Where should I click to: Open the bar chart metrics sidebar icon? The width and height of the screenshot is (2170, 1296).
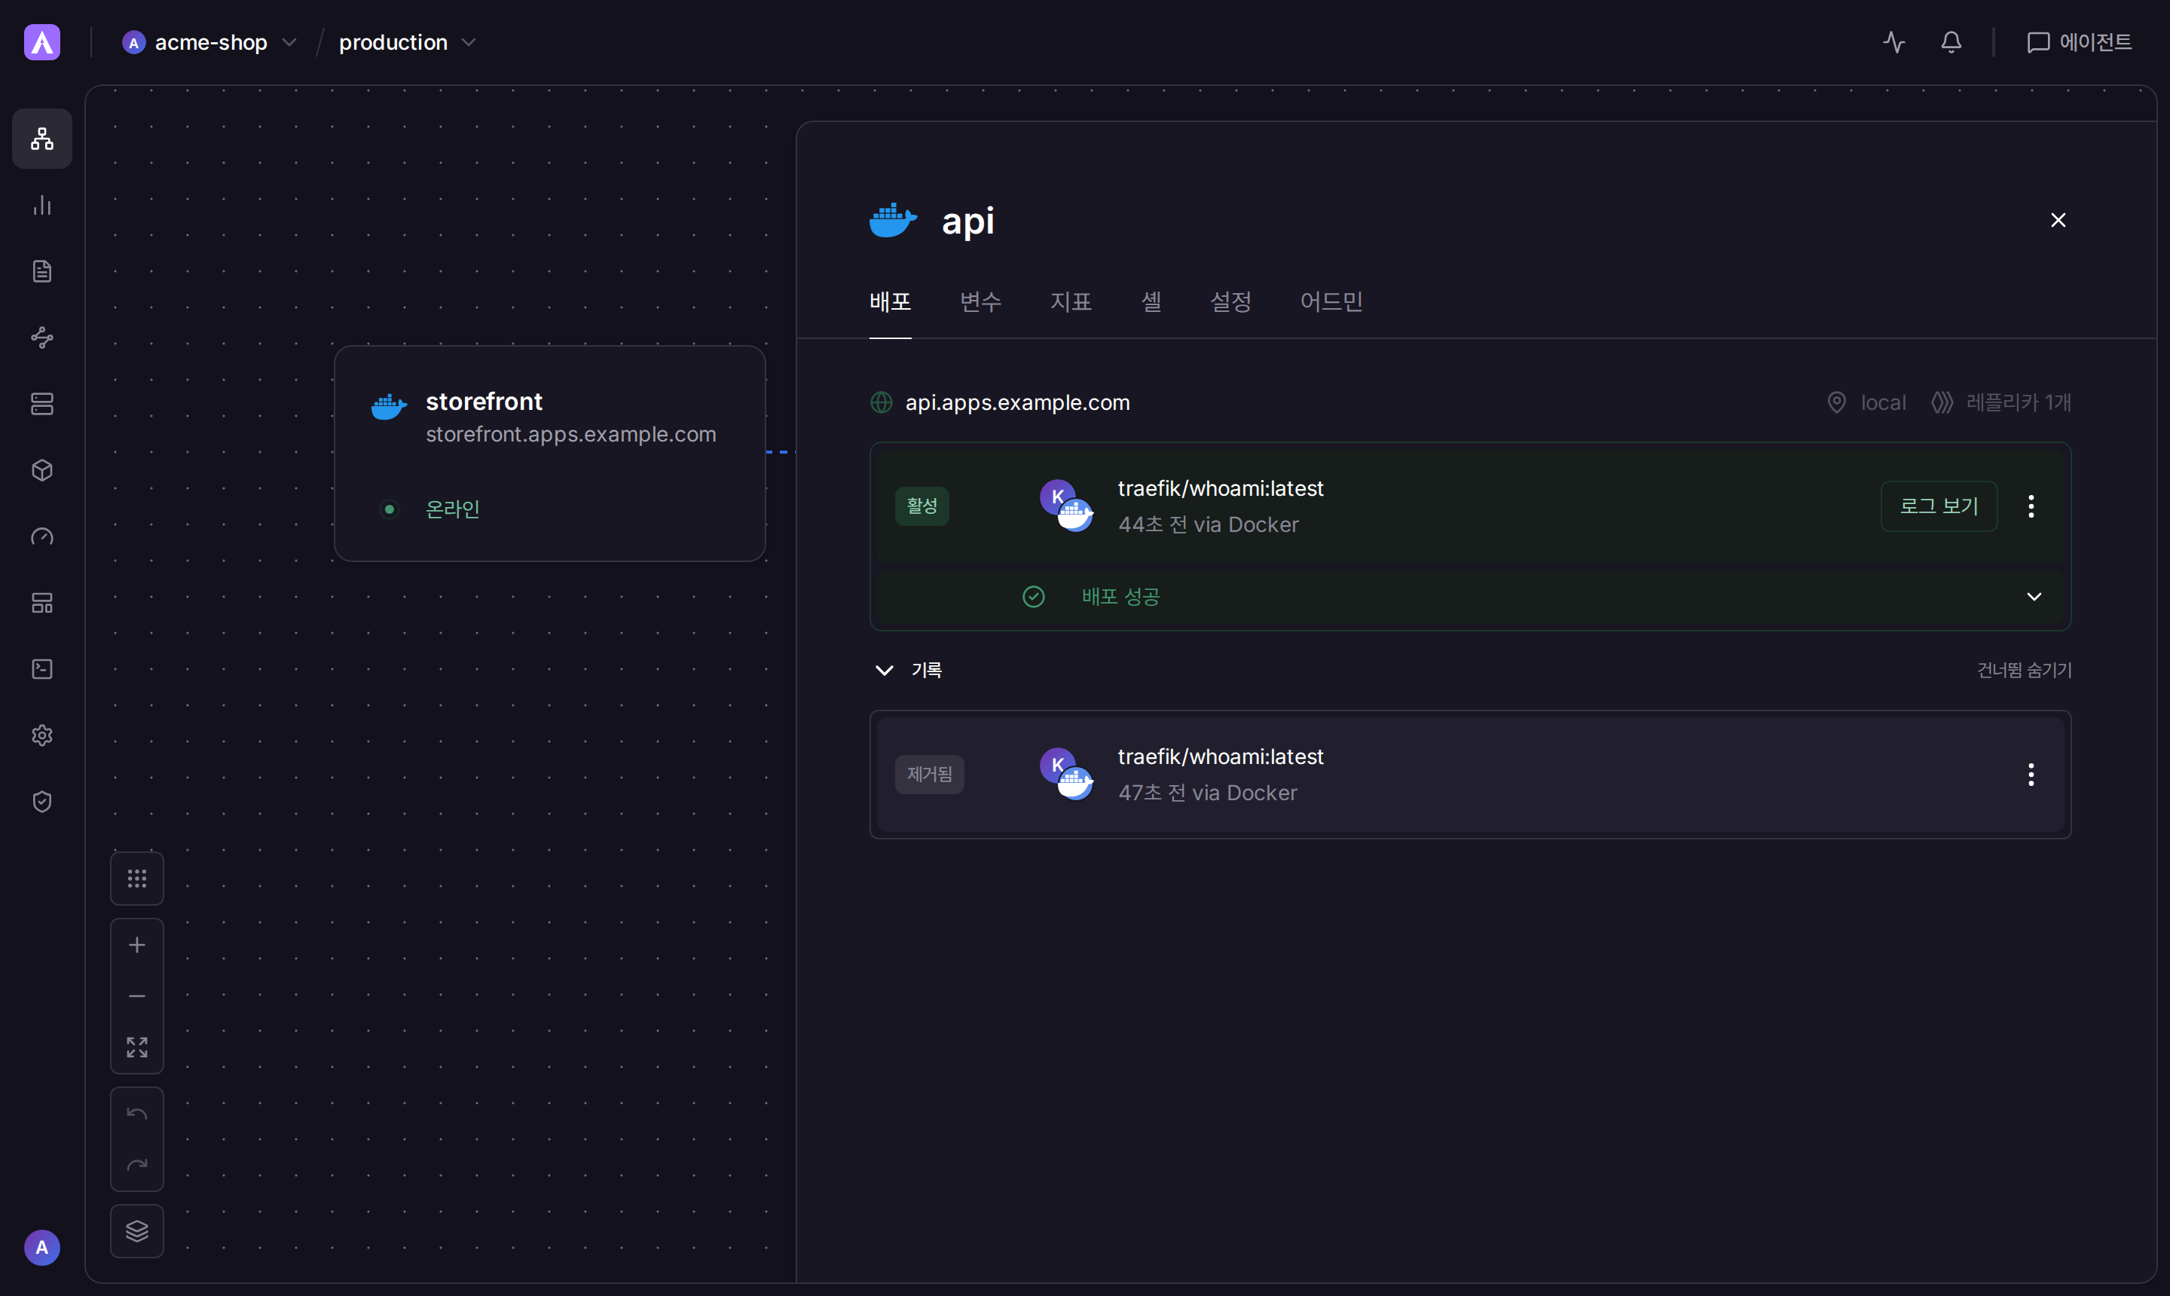click(42, 205)
